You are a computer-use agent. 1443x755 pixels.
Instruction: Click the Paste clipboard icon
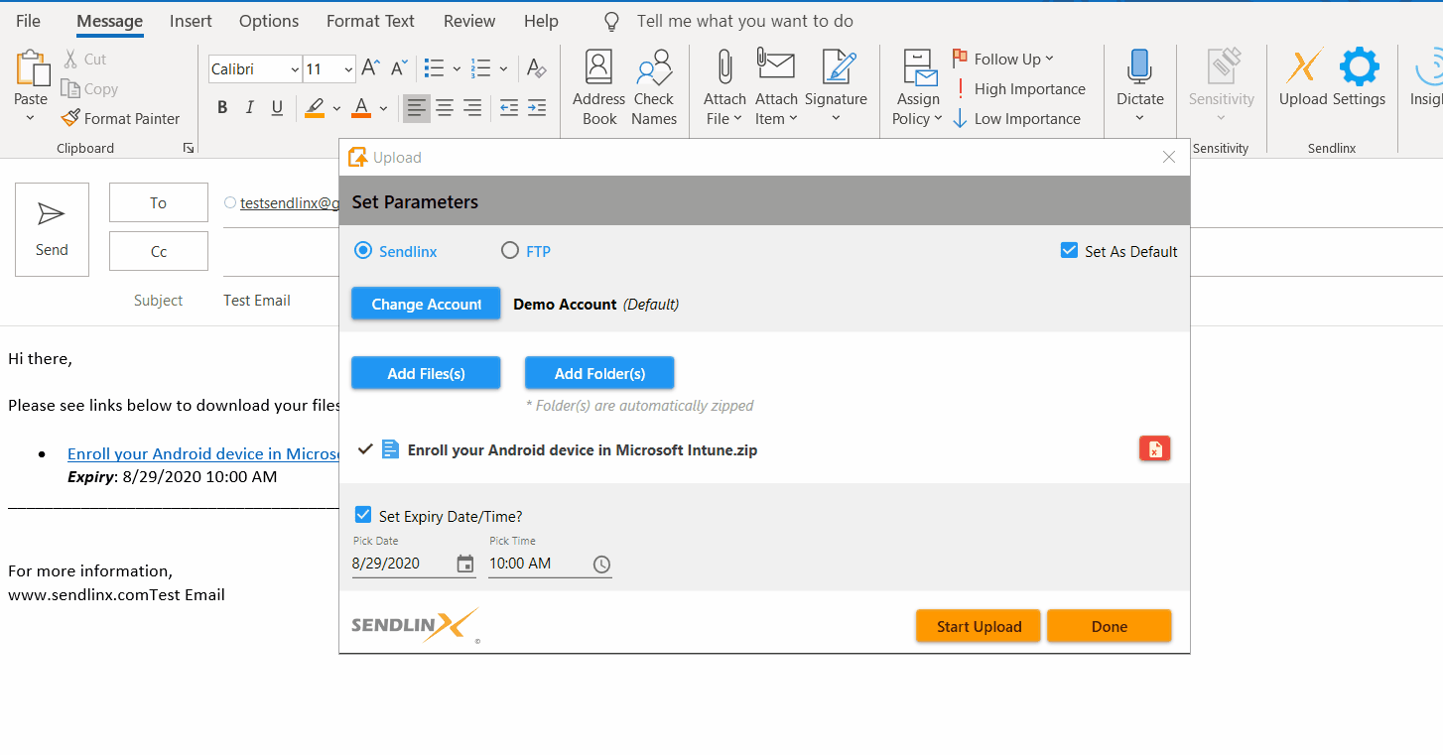[31, 68]
